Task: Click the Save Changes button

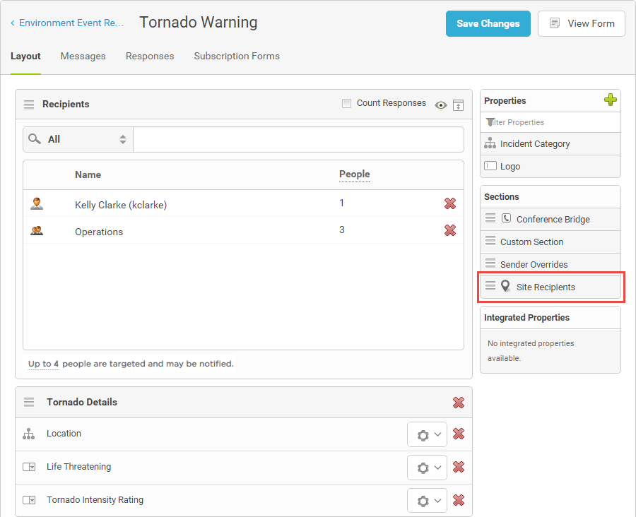Action: coord(488,23)
